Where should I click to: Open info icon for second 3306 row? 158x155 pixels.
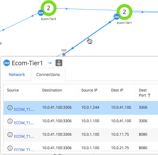coord(10,121)
